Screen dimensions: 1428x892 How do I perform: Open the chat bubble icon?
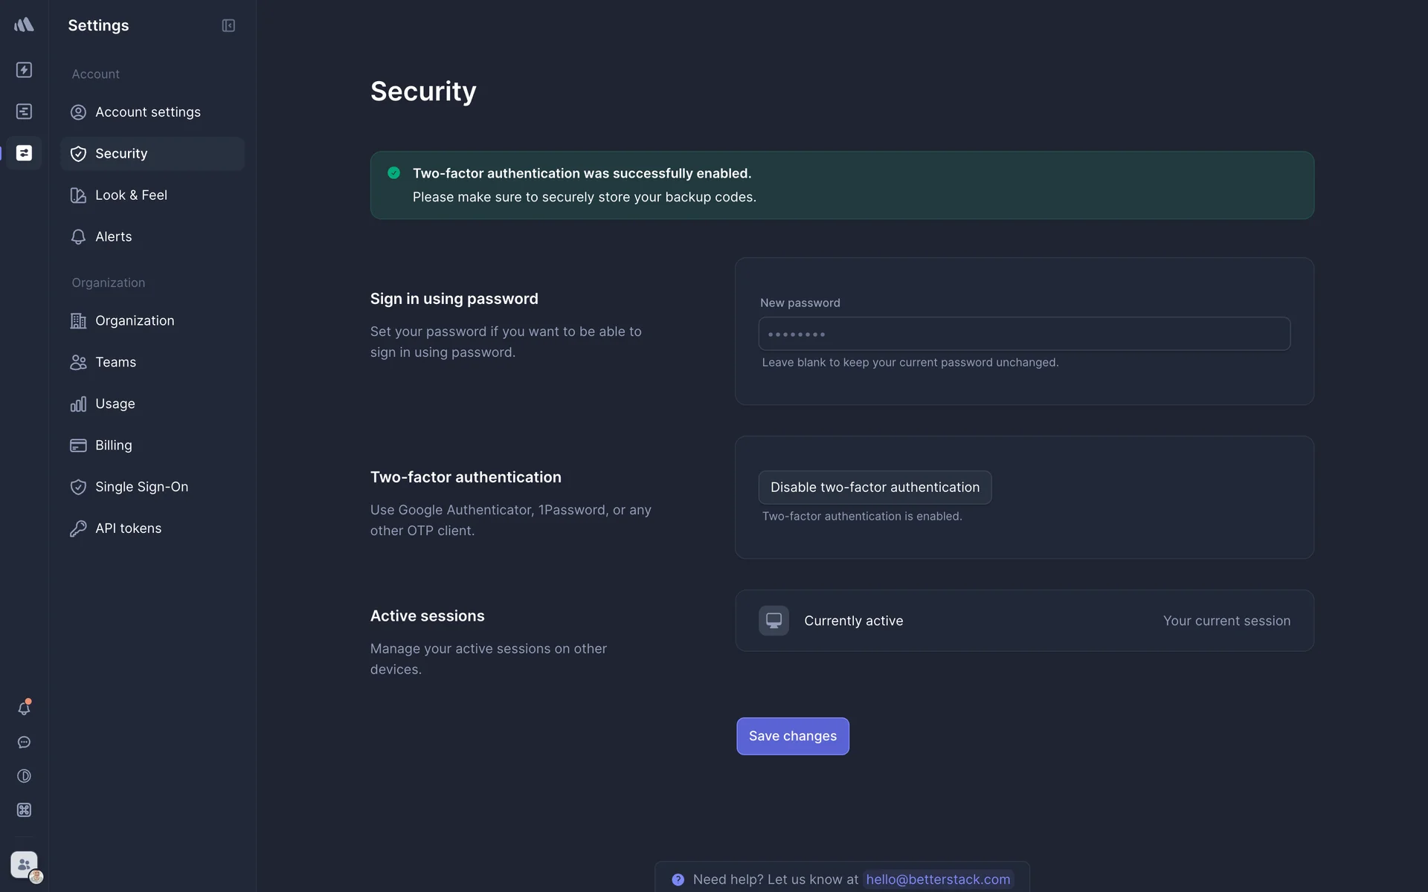coord(24,743)
